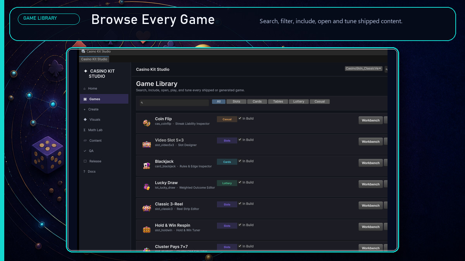Click the 'Weighted Outcome Editor' text

pos(197,188)
